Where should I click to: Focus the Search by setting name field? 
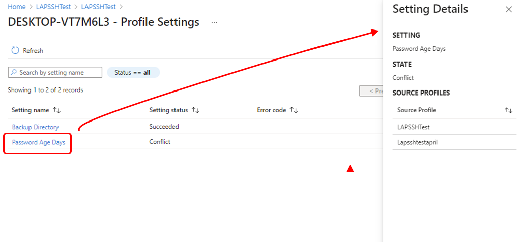pyautogui.click(x=55, y=72)
